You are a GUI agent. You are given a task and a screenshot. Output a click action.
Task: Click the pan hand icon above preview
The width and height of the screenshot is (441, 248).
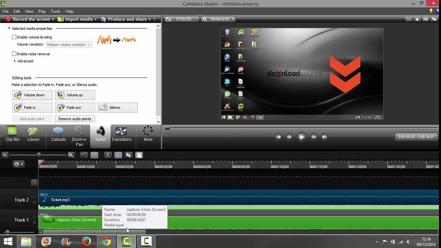417,19
